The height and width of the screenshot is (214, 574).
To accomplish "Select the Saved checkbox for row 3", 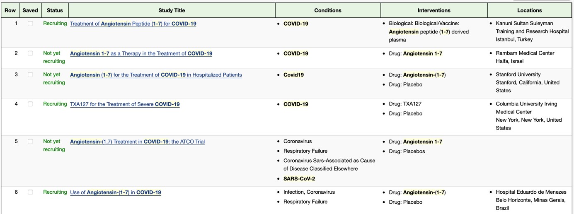I will tap(30, 75).
